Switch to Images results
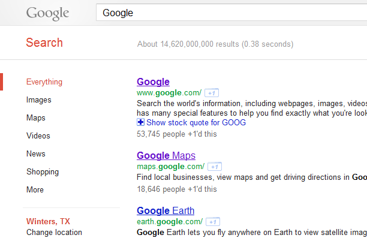The height and width of the screenshot is (238, 367). point(39,100)
